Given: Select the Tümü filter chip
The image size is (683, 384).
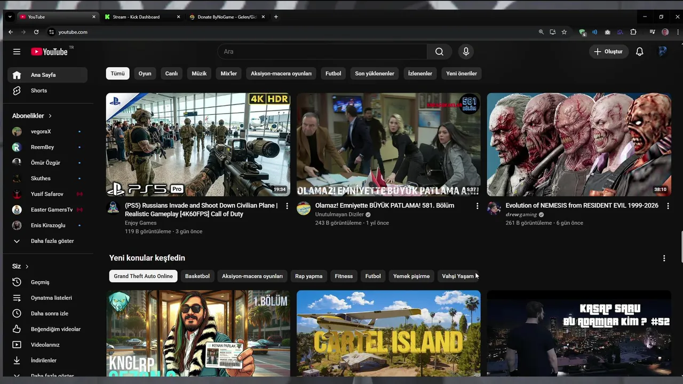Looking at the screenshot, I should coord(117,74).
